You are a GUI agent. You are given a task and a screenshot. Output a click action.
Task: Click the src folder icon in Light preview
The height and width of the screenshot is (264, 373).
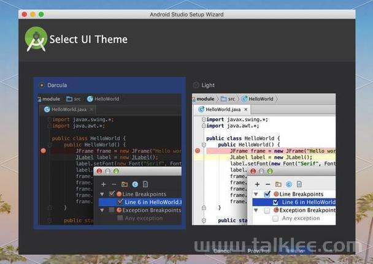(x=223, y=99)
